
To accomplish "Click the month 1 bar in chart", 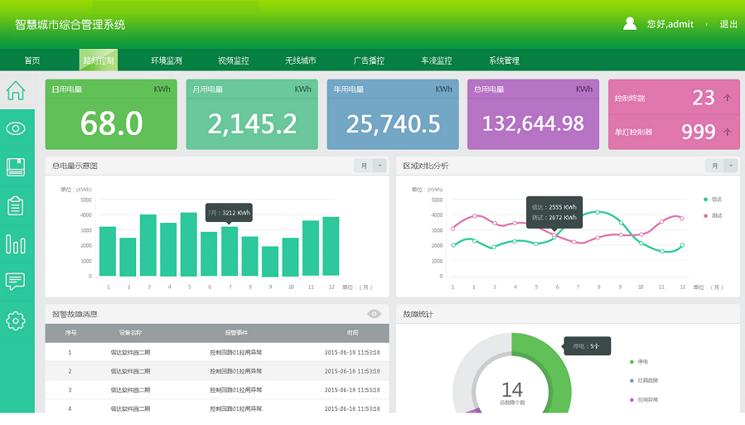I will [x=108, y=251].
